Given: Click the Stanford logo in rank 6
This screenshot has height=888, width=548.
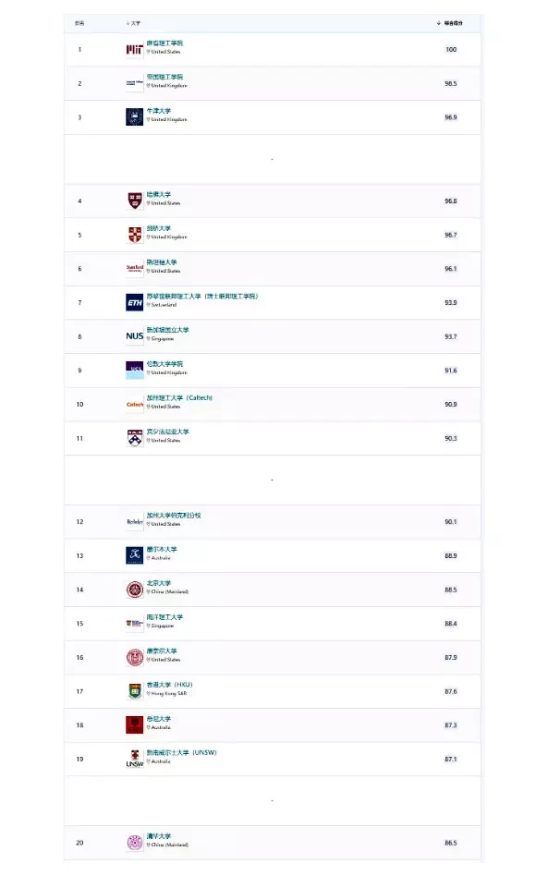Looking at the screenshot, I should (134, 269).
